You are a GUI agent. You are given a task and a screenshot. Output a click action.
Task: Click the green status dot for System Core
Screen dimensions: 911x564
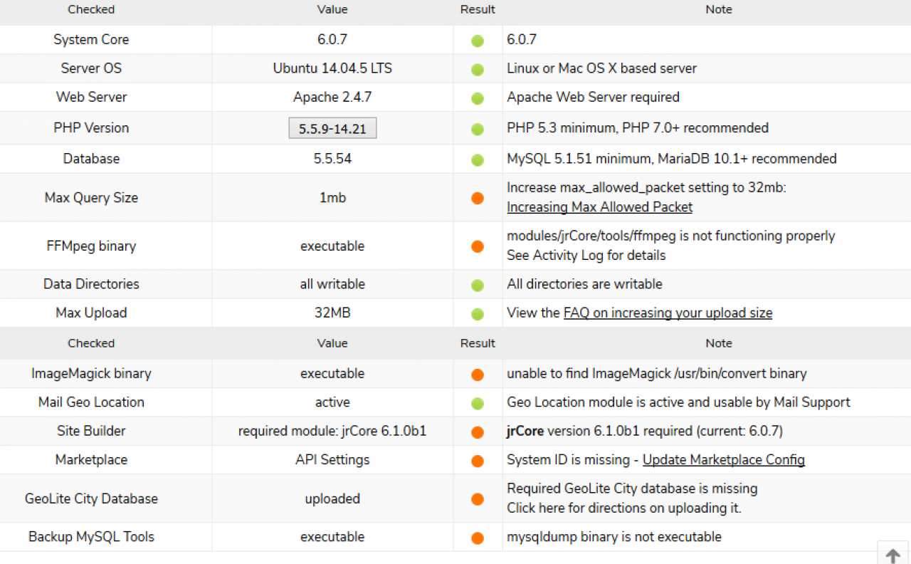pos(478,41)
